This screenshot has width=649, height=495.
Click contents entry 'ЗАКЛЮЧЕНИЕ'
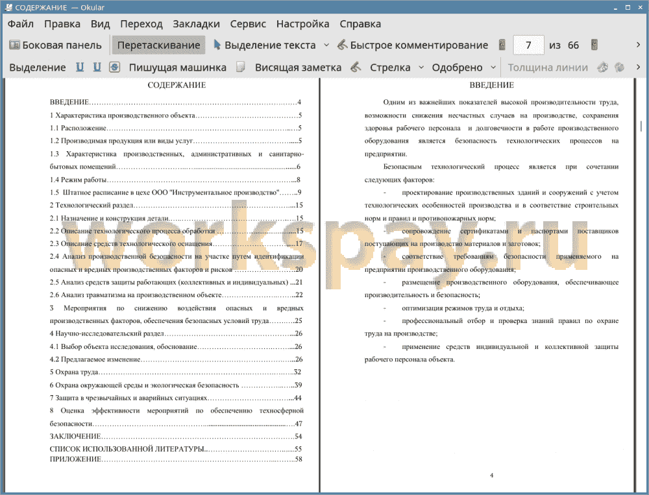176,436
